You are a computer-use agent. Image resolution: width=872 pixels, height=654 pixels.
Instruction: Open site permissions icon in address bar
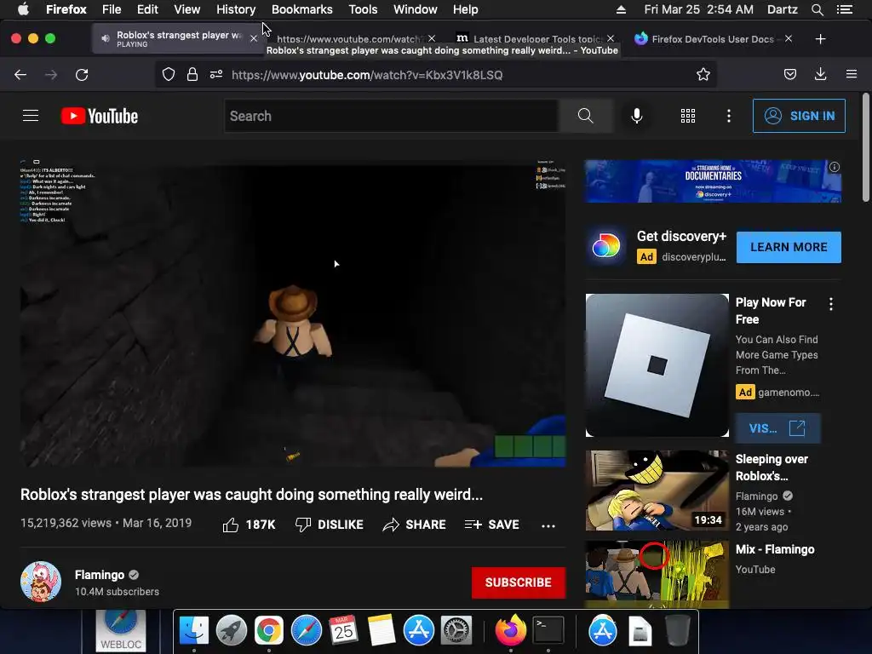coord(216,75)
